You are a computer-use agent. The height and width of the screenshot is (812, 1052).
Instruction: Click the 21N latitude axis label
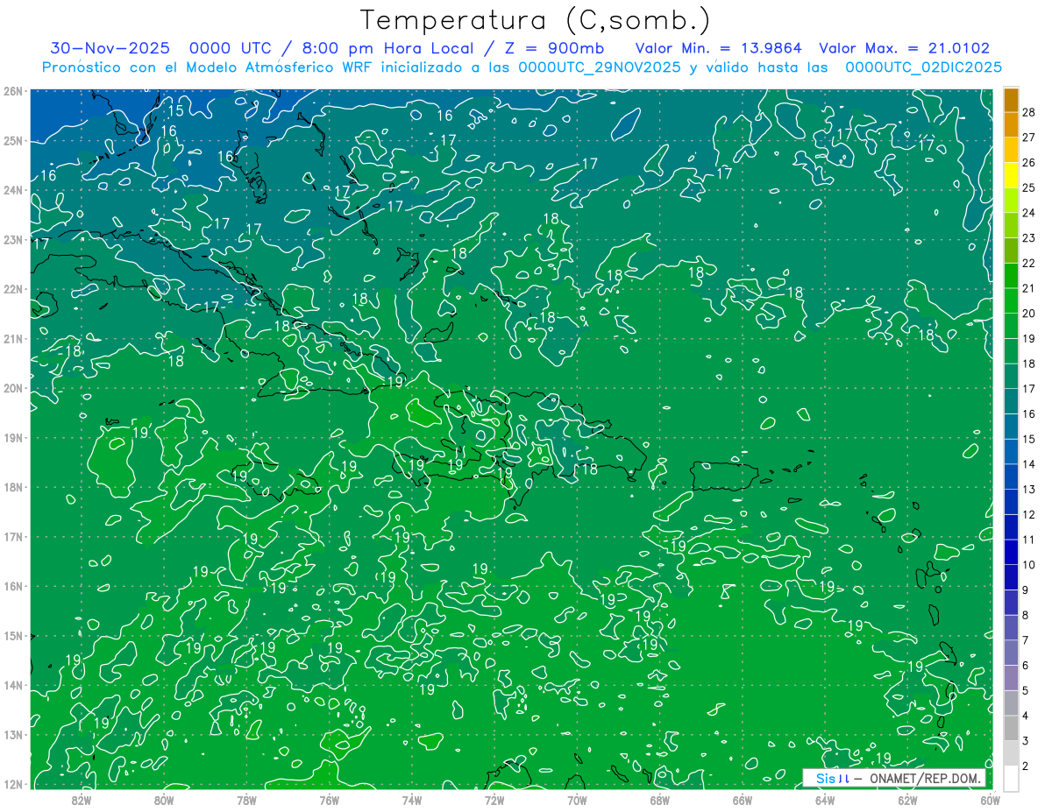(x=12, y=338)
